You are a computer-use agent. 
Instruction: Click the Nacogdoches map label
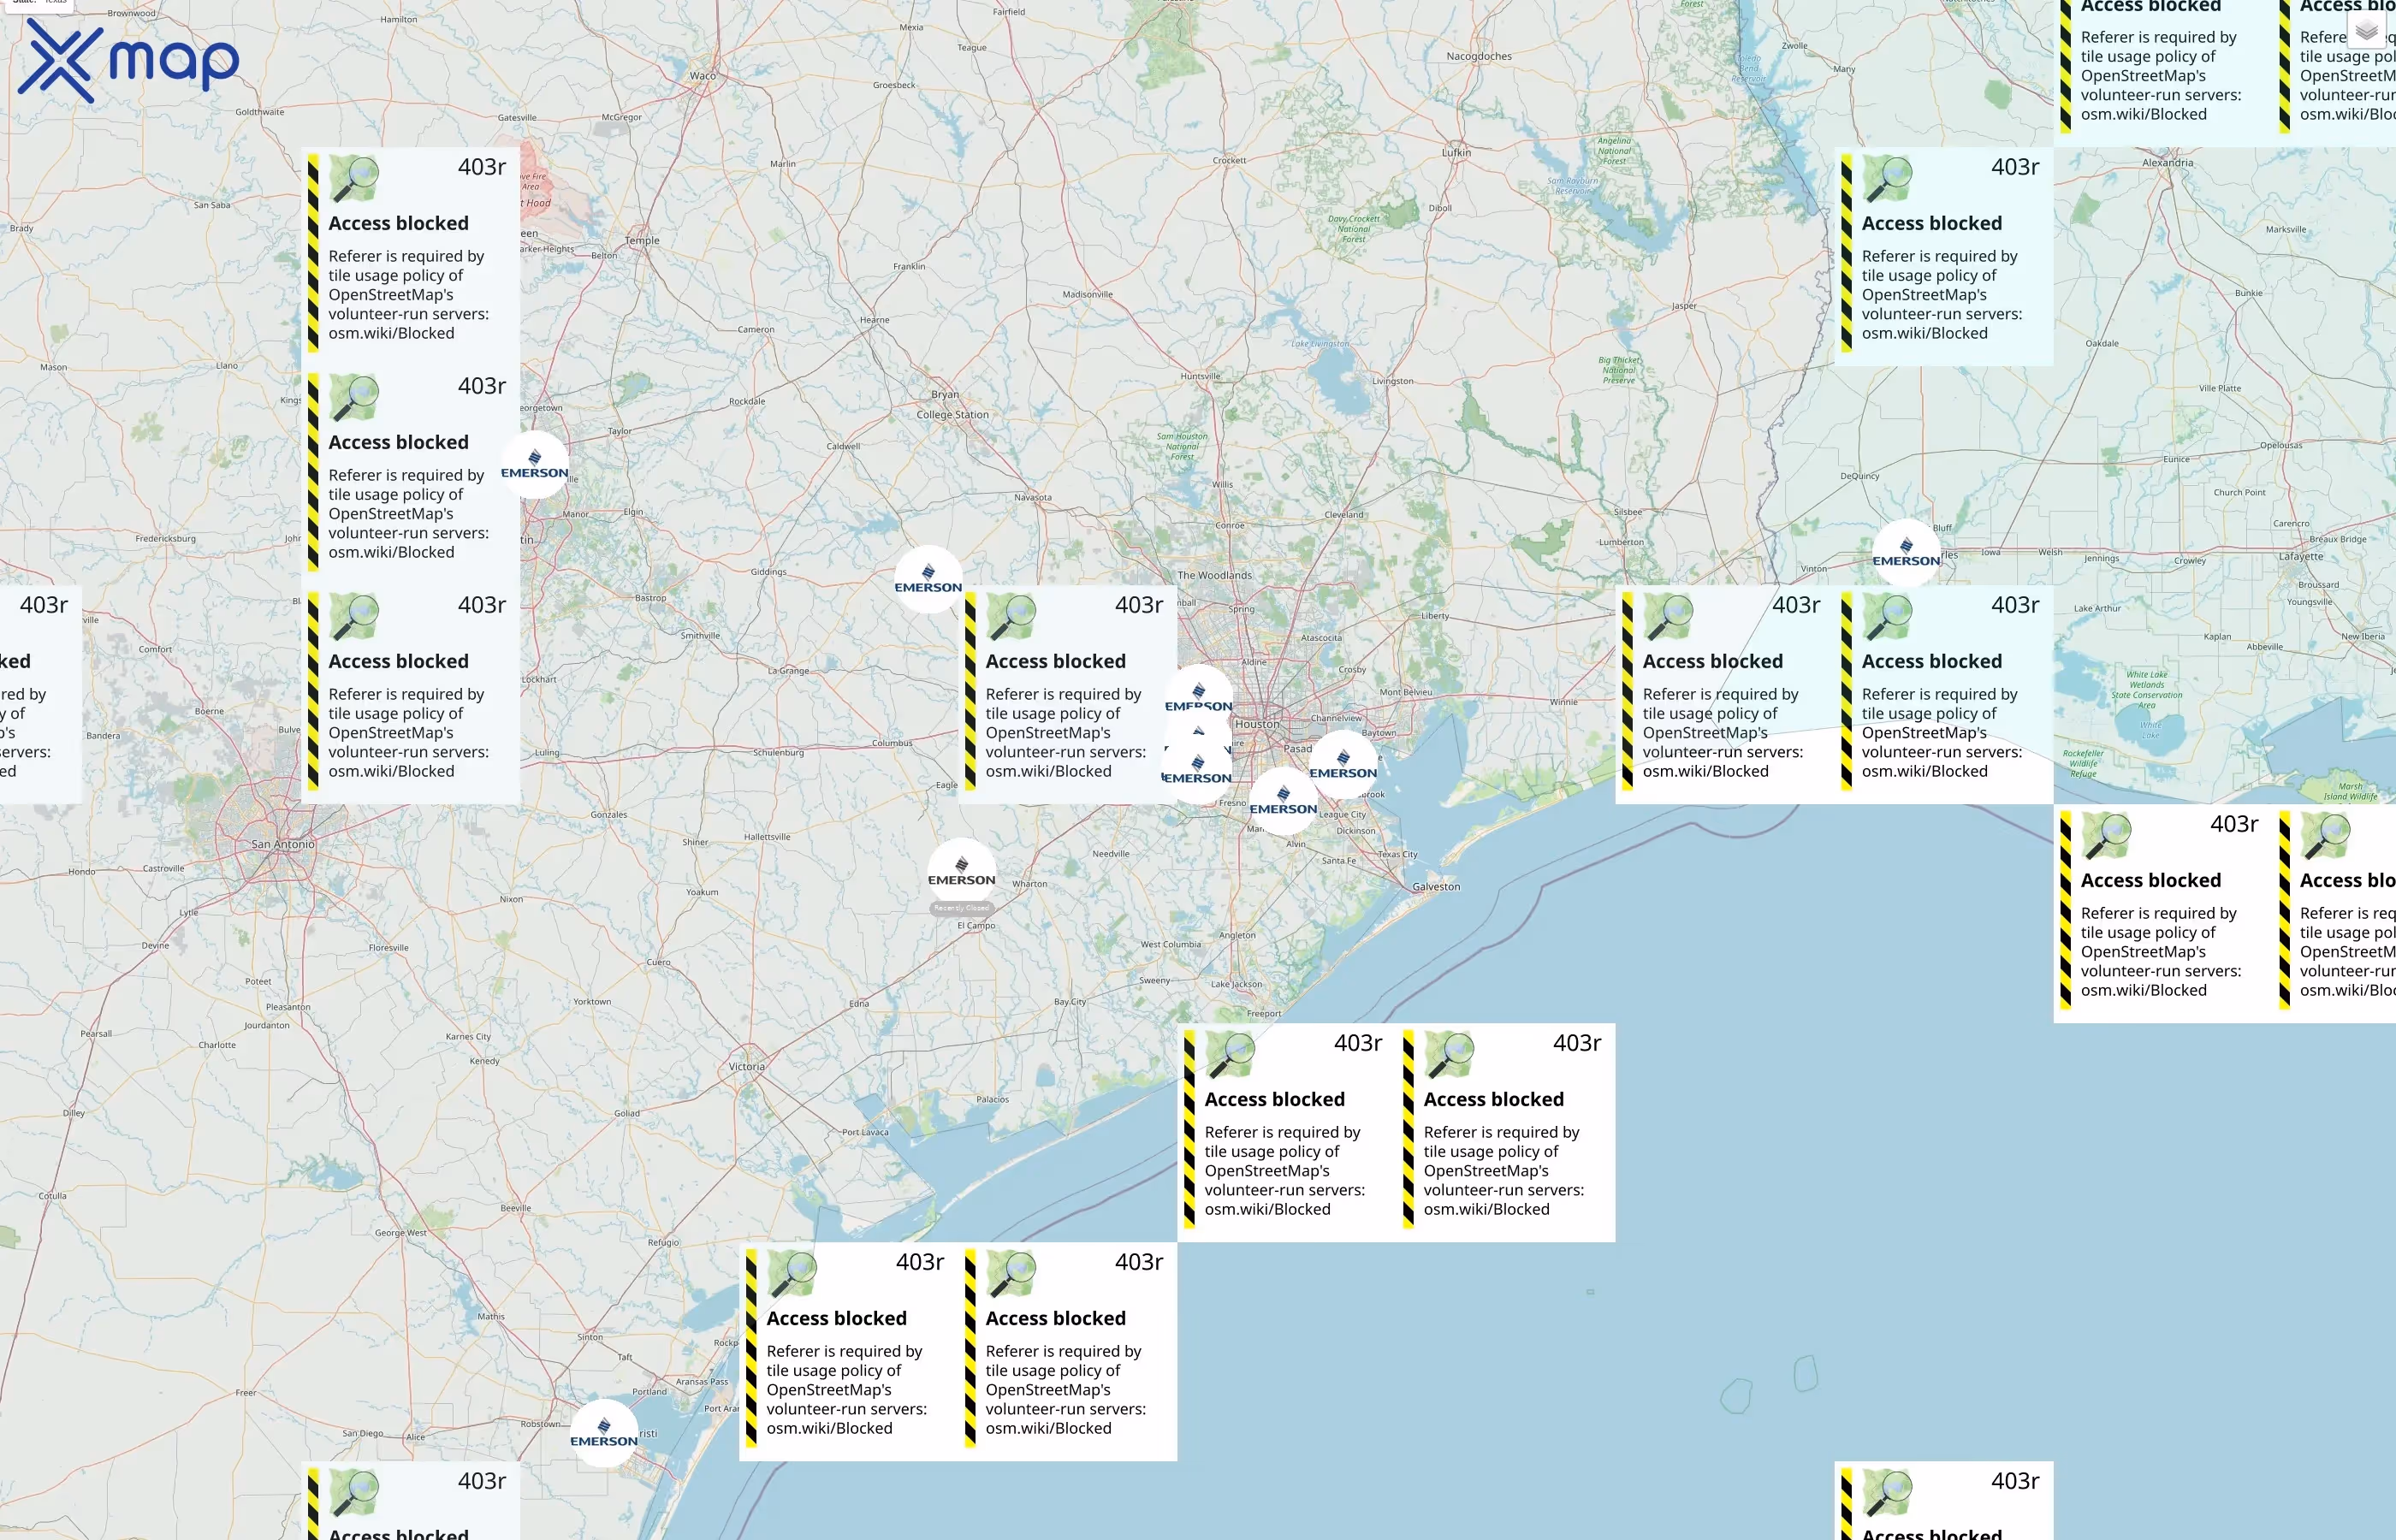(x=1479, y=56)
